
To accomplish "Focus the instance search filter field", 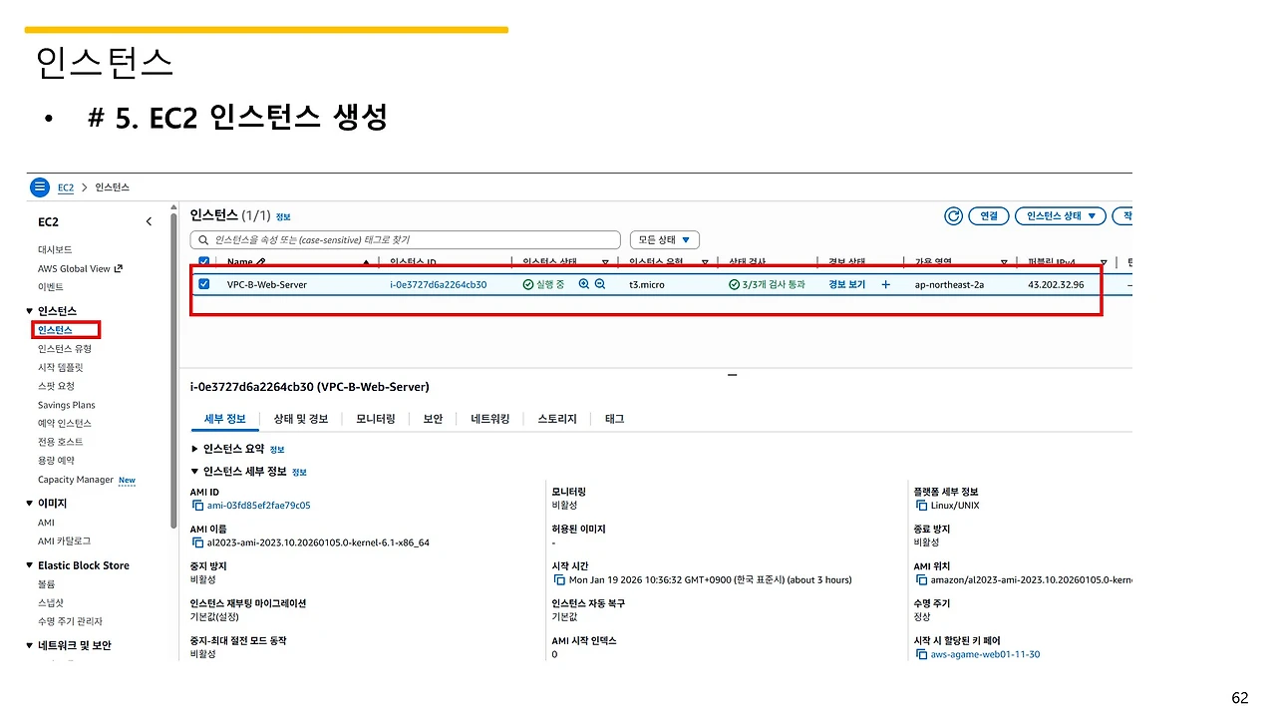I will click(405, 240).
